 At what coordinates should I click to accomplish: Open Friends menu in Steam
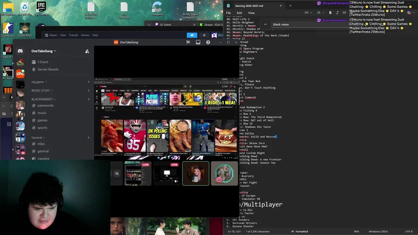pos(73,35)
